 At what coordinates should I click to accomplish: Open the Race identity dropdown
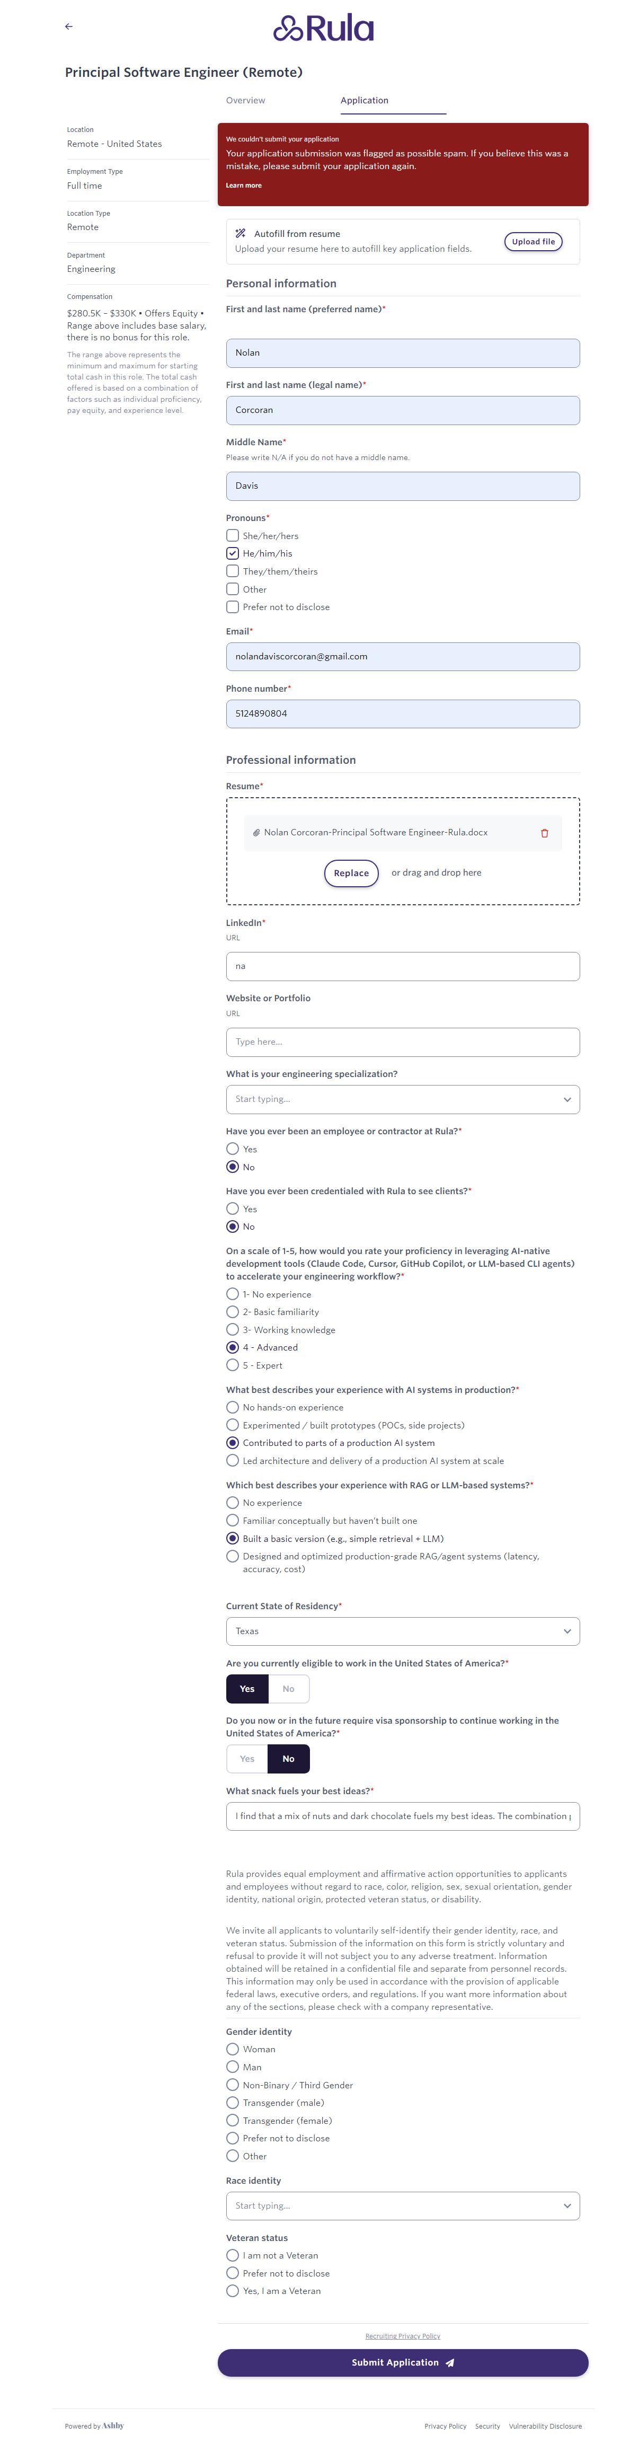coord(402,2205)
